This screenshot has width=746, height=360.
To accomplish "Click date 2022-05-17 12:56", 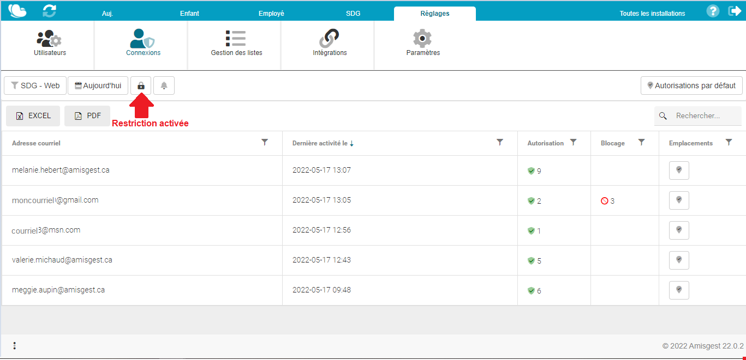I will [x=321, y=230].
